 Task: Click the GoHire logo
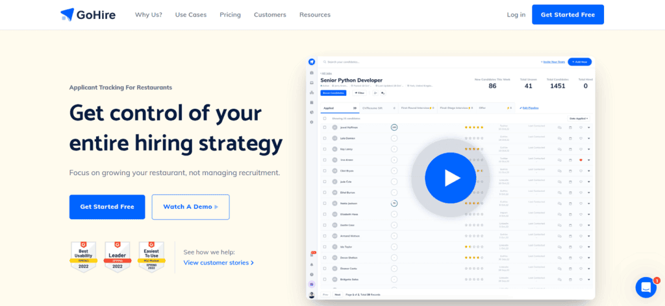88,15
